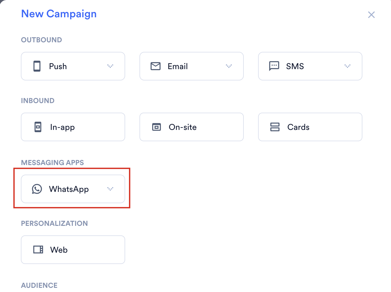The height and width of the screenshot is (292, 391).
Task: Select the Email campaign label
Action: pos(178,66)
